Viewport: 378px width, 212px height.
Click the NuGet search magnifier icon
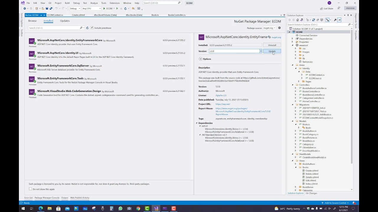pos(81,28)
